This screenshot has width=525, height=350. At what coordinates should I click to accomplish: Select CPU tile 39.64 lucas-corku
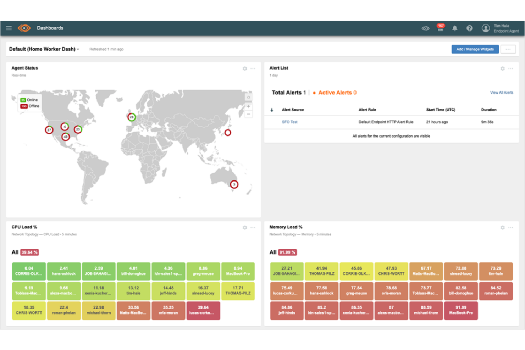(203, 310)
